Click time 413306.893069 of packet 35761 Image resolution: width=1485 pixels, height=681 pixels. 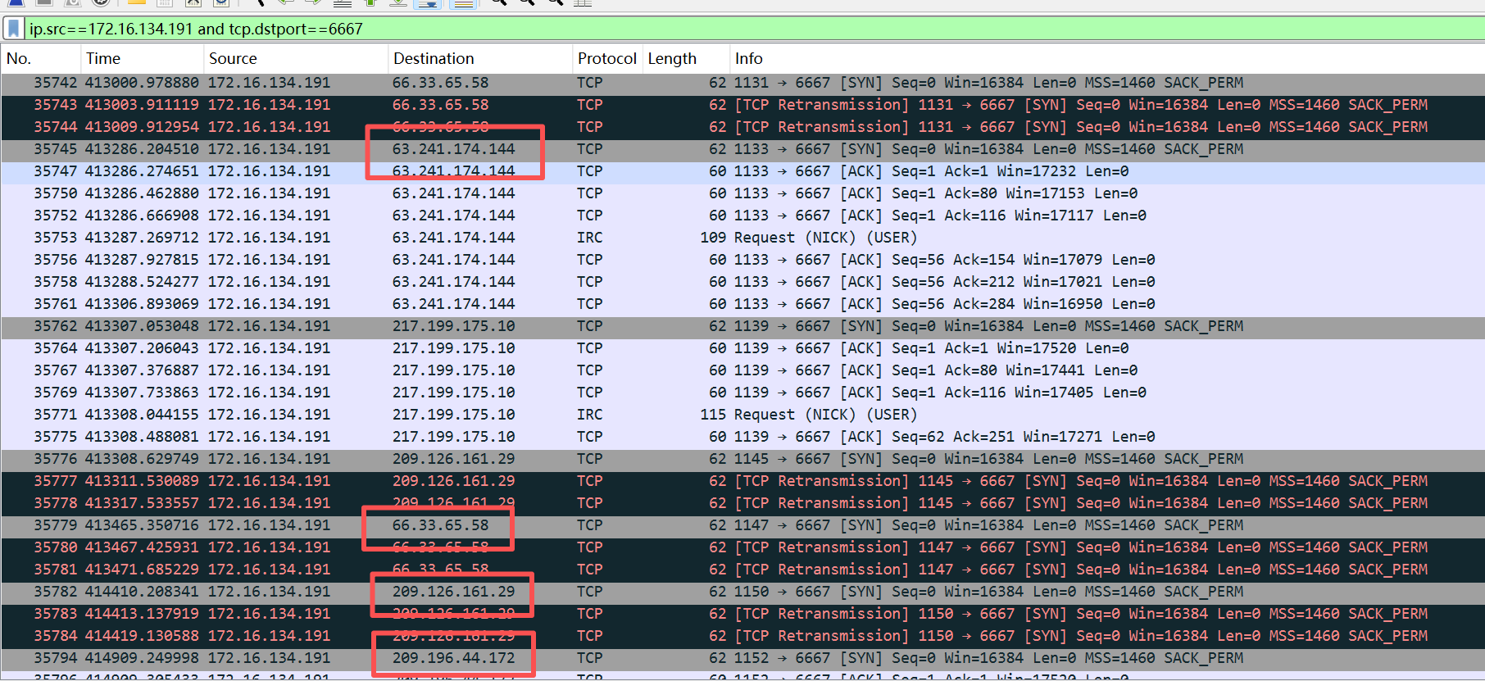142,304
